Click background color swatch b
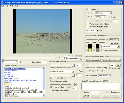Image resolution: width=124 pixels, height=103 pixels. click(90, 46)
